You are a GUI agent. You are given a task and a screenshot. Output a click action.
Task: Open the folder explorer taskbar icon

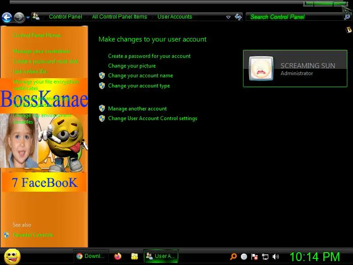tap(135, 256)
